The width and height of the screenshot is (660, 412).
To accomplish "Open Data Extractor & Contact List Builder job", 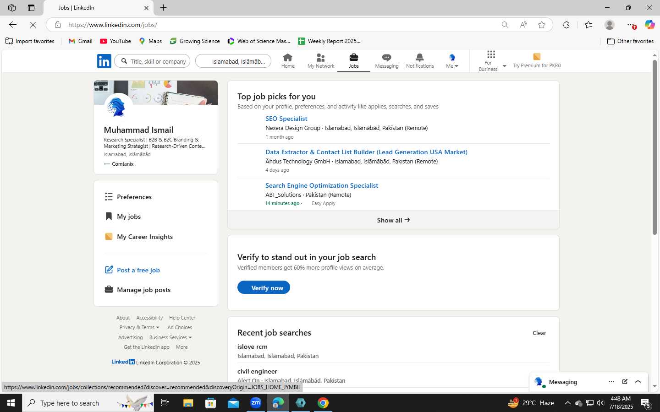I will (366, 152).
